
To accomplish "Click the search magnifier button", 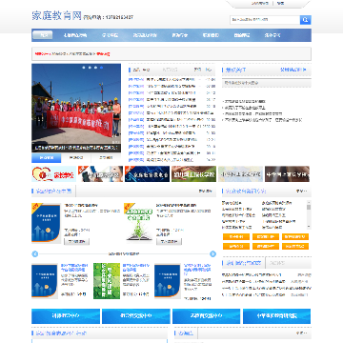I will [x=305, y=20].
